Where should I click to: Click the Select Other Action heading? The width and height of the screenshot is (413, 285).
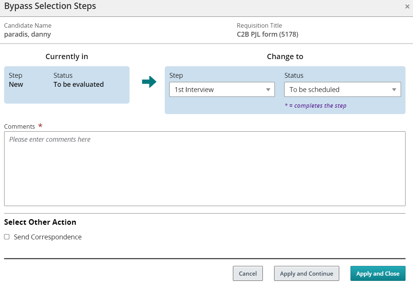click(40, 222)
